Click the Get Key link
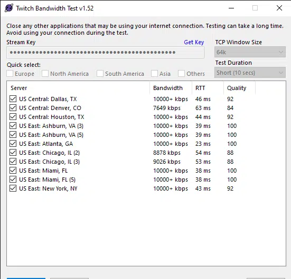This screenshot has width=291, height=279. tap(194, 42)
